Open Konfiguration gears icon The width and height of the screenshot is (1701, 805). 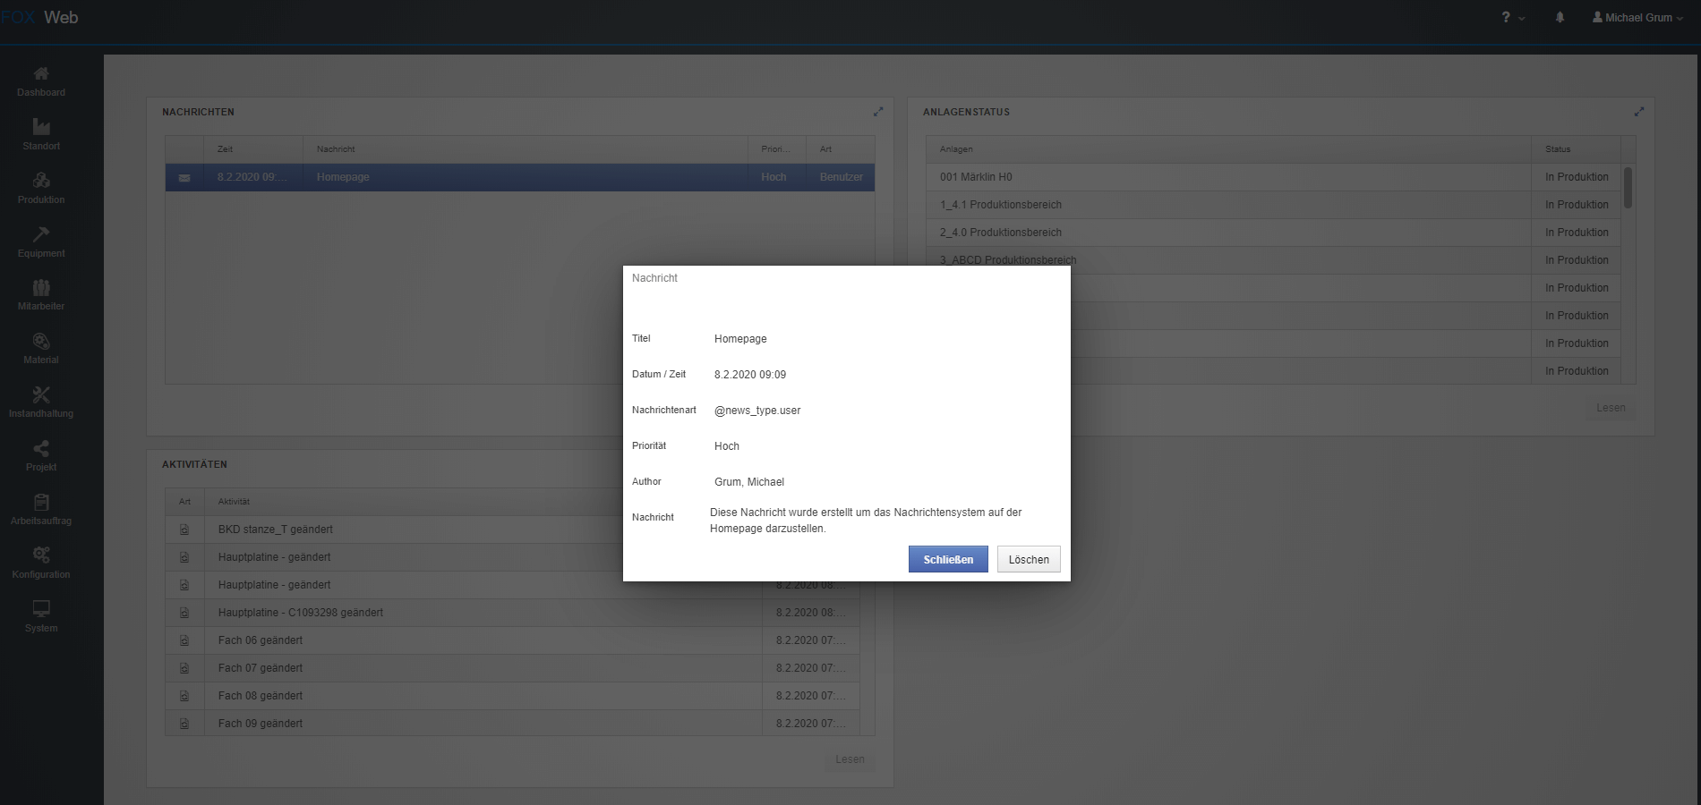41,556
